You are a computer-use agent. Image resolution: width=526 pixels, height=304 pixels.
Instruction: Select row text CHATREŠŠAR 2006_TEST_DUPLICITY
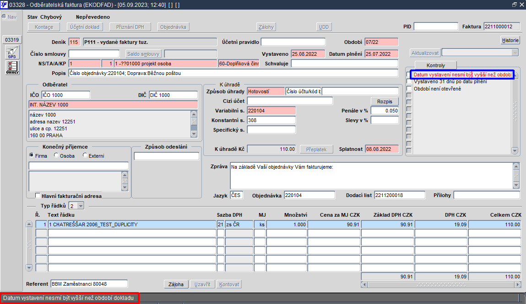point(132,224)
